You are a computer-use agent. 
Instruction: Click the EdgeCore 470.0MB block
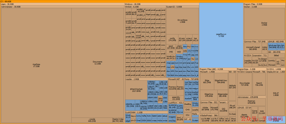(x=209, y=95)
